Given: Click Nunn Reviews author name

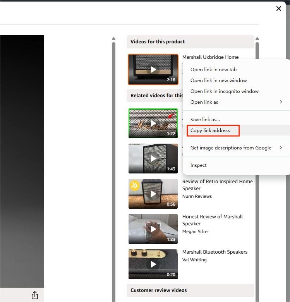Looking at the screenshot, I should (x=197, y=196).
